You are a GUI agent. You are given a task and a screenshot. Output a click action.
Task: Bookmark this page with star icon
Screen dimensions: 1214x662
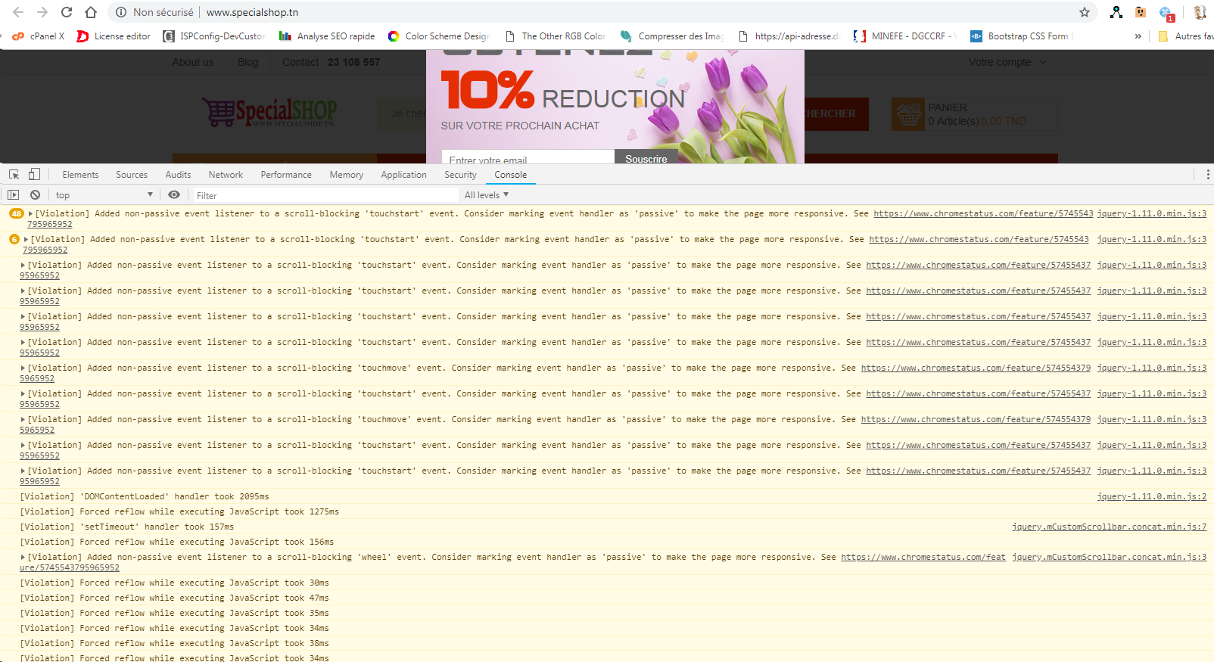(x=1084, y=12)
